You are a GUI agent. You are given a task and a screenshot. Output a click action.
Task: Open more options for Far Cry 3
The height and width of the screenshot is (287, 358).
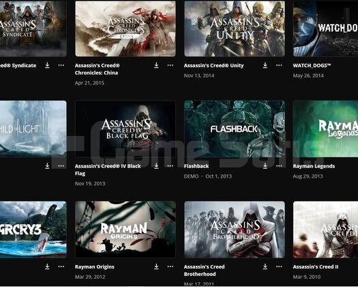[x=61, y=266]
